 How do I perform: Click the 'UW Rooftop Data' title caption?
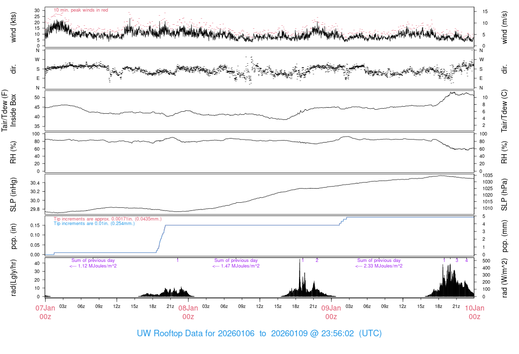[259, 333]
